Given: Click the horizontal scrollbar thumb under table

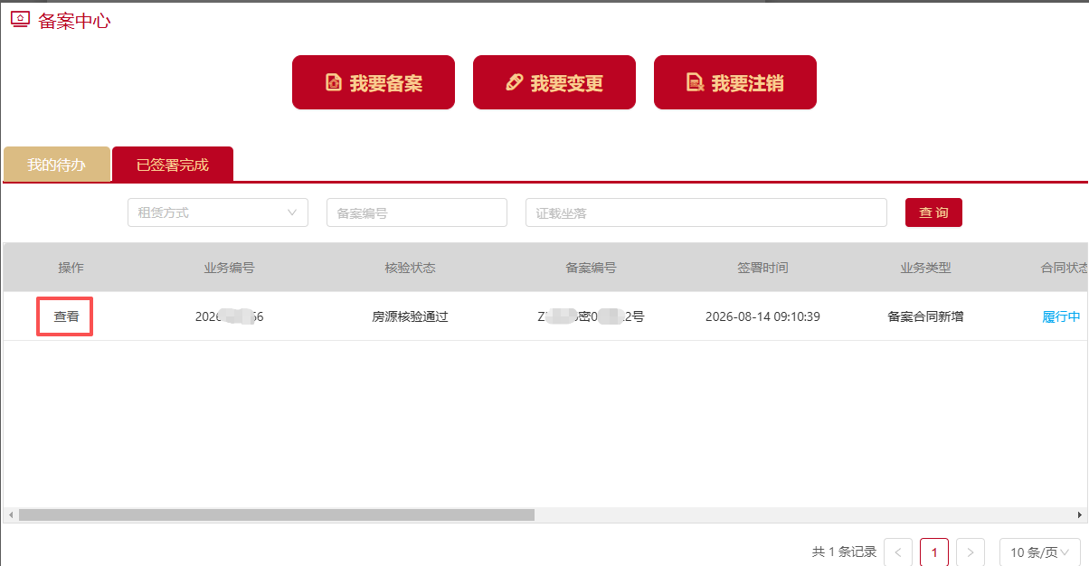Looking at the screenshot, I should point(277,514).
